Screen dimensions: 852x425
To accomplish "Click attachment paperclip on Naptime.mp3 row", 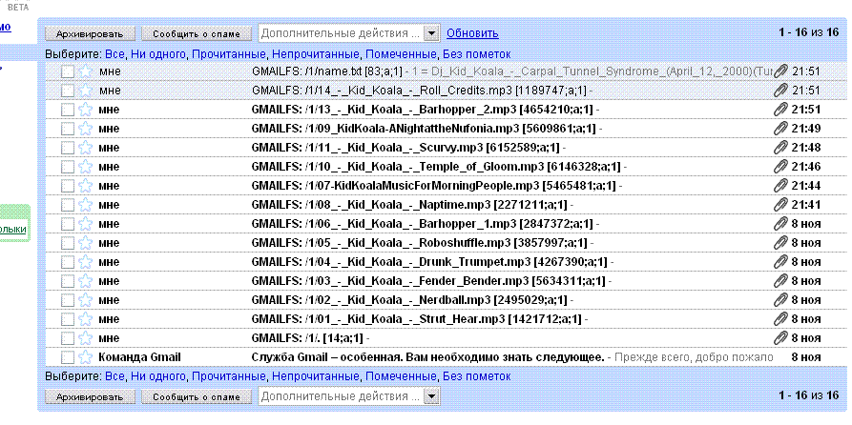I will pos(780,205).
